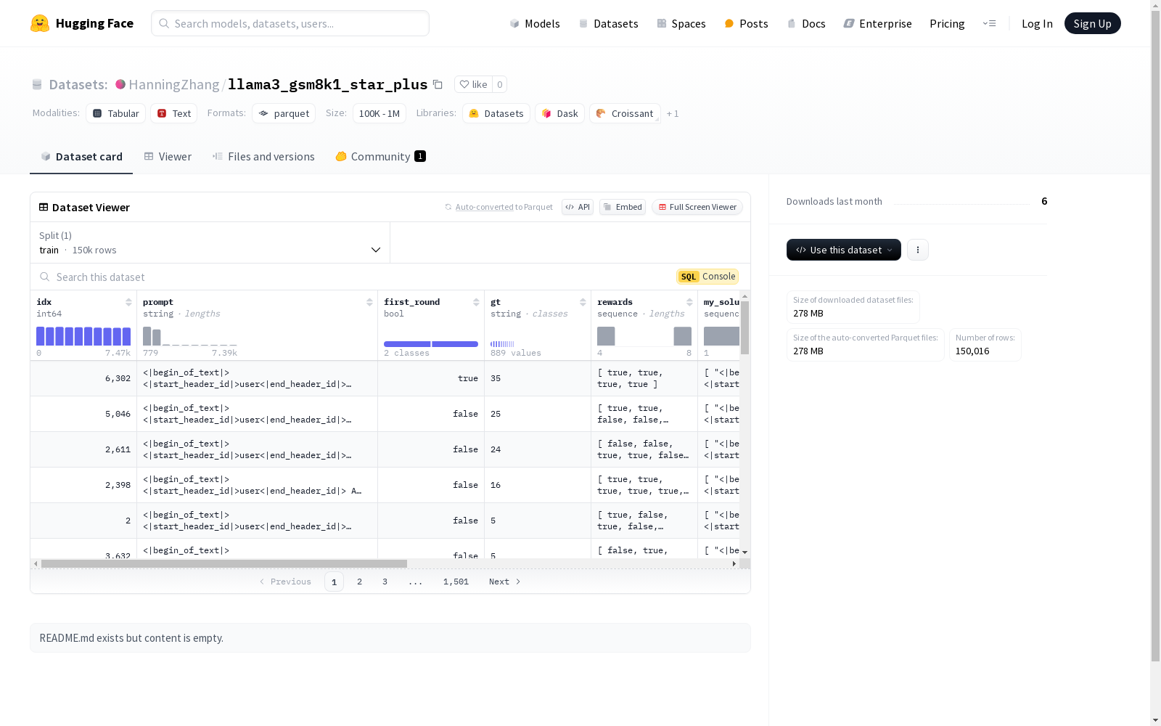This screenshot has width=1161, height=726.
Task: Click the table horizontal scrollbar
Action: point(224,563)
